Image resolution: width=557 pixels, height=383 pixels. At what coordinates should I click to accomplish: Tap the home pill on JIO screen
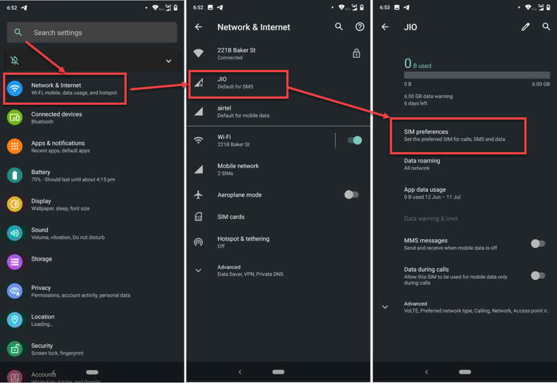(465, 372)
